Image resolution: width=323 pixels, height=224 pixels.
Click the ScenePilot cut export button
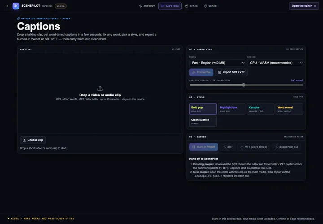click(x=286, y=147)
